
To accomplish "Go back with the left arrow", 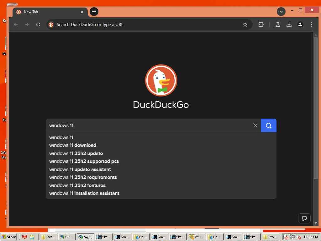I will tap(16, 24).
